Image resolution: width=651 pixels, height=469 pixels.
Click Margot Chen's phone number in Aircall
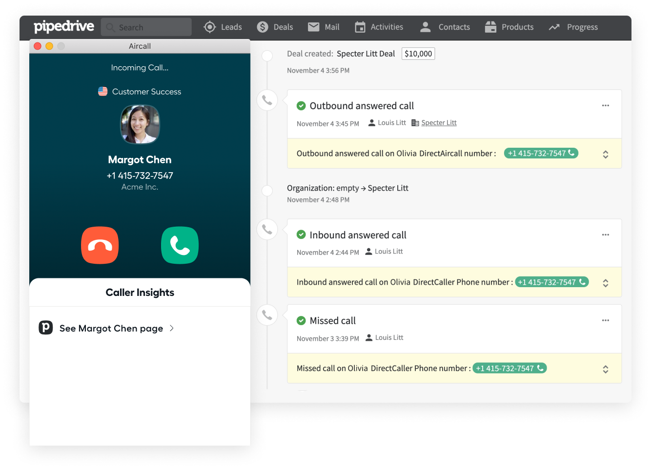click(x=140, y=176)
